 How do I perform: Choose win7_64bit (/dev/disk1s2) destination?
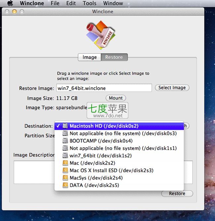(119, 156)
